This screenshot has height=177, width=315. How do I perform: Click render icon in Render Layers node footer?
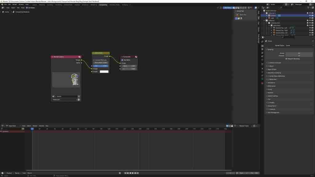(79, 100)
